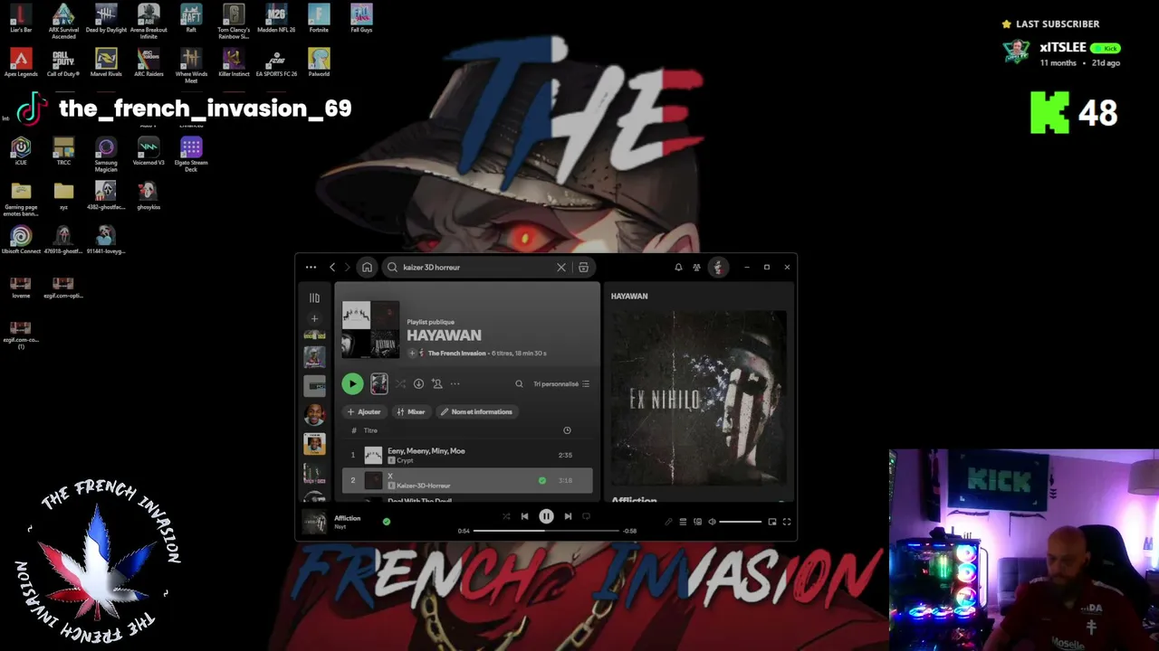Open the mini player
The image size is (1159, 651).
pos(772,522)
